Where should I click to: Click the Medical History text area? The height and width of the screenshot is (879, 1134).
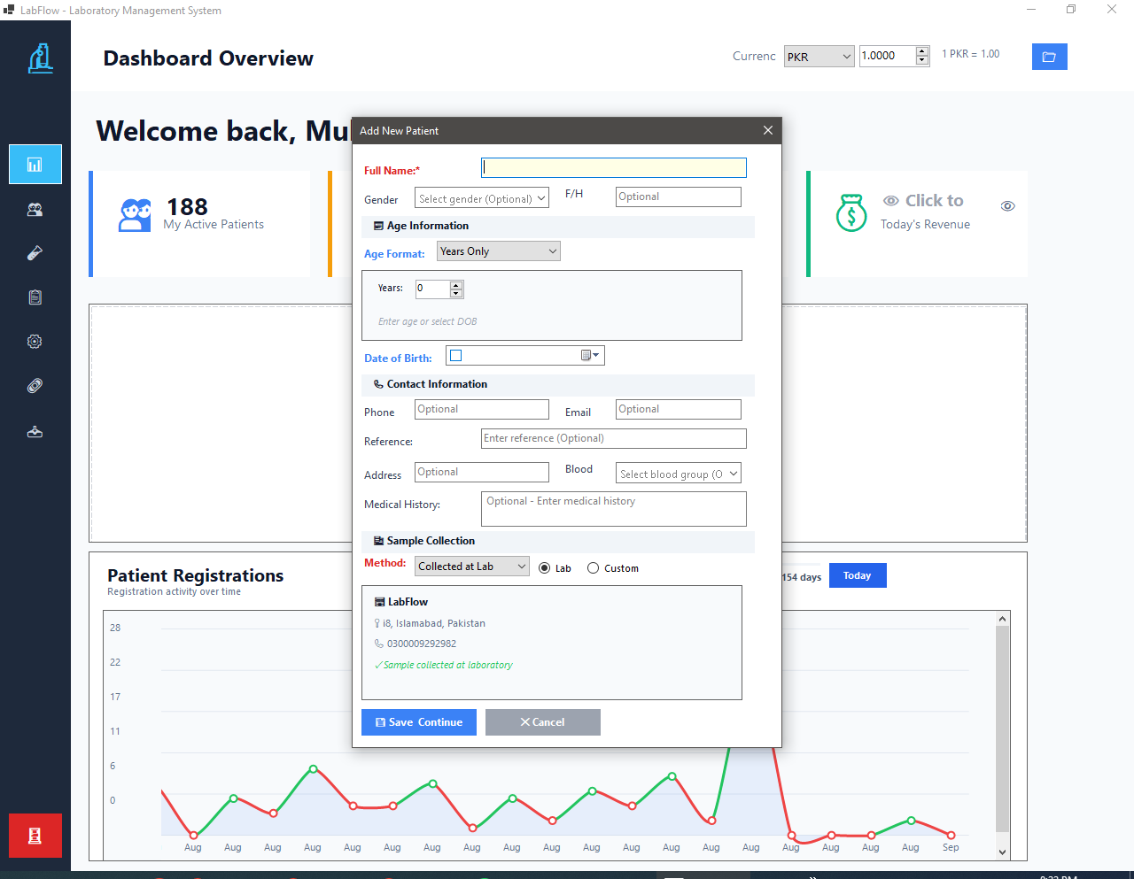(614, 509)
